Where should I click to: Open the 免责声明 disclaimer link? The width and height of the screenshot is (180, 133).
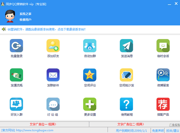pyautogui.click(x=158, y=131)
